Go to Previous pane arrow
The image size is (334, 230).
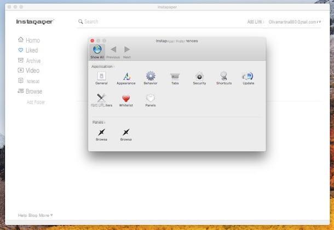point(113,52)
